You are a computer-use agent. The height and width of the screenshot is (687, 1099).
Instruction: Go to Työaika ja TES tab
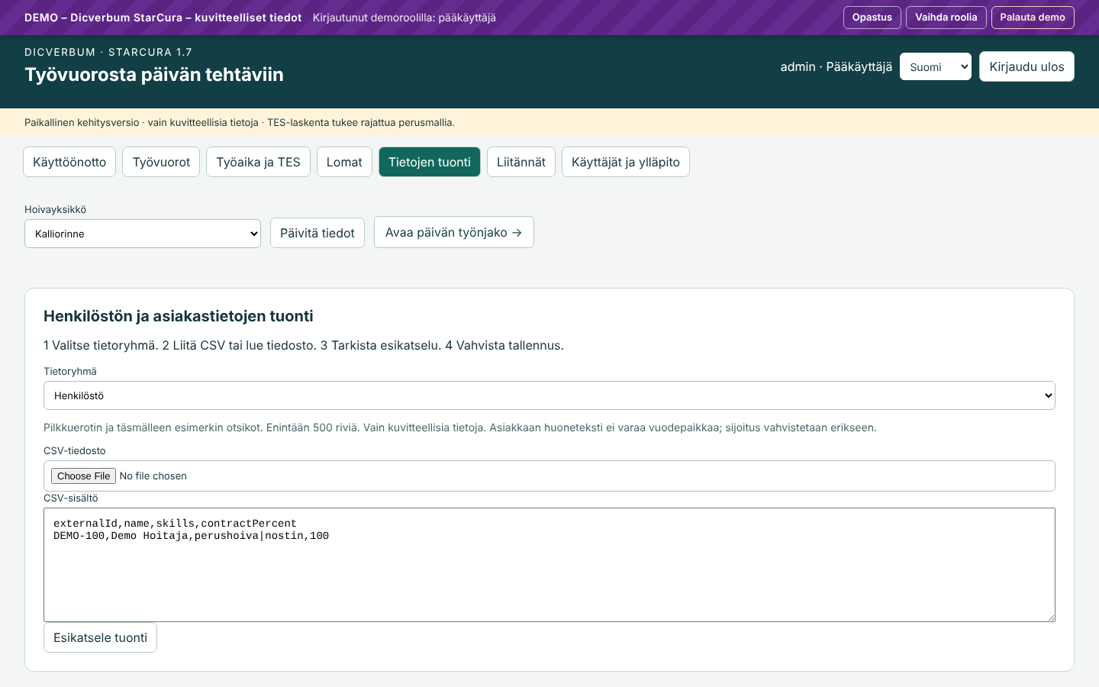point(258,162)
